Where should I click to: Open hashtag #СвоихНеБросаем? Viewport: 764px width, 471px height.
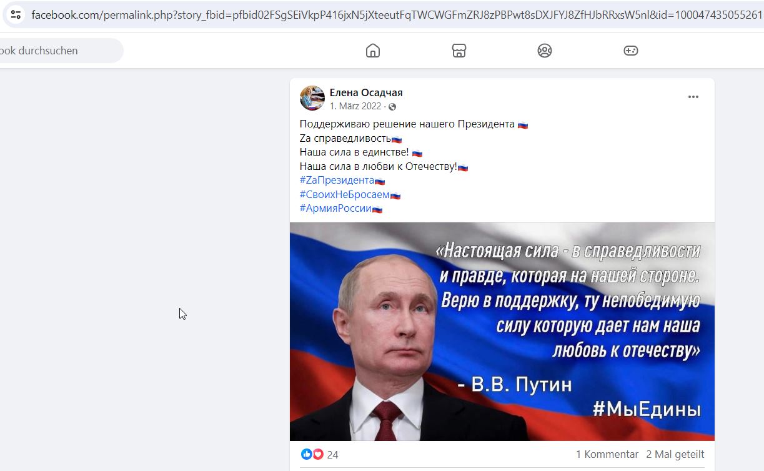tap(344, 195)
